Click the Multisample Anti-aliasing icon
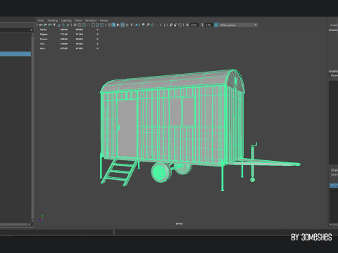Viewport: 338px width, 253px height. point(152,25)
